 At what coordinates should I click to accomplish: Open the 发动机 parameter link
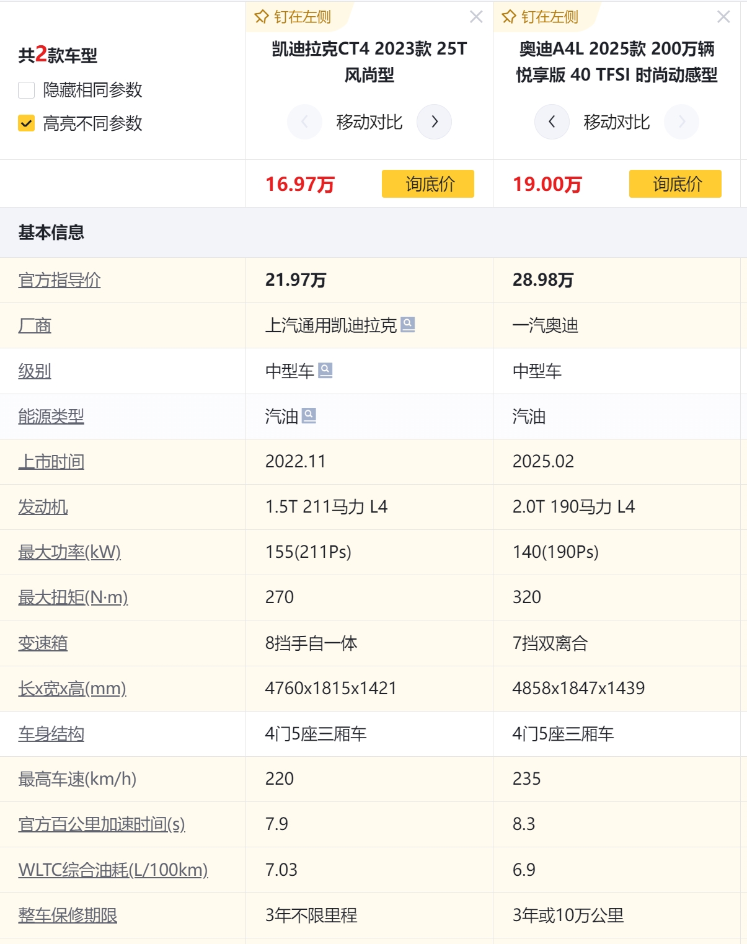[43, 507]
